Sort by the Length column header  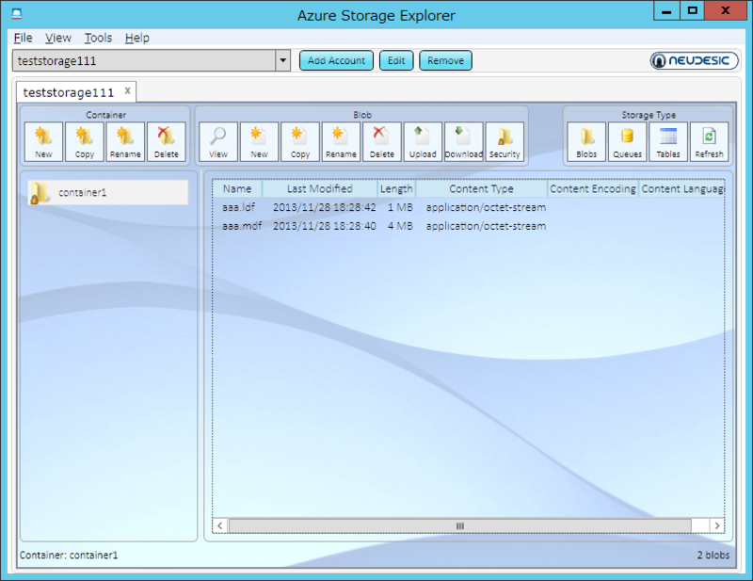click(396, 188)
